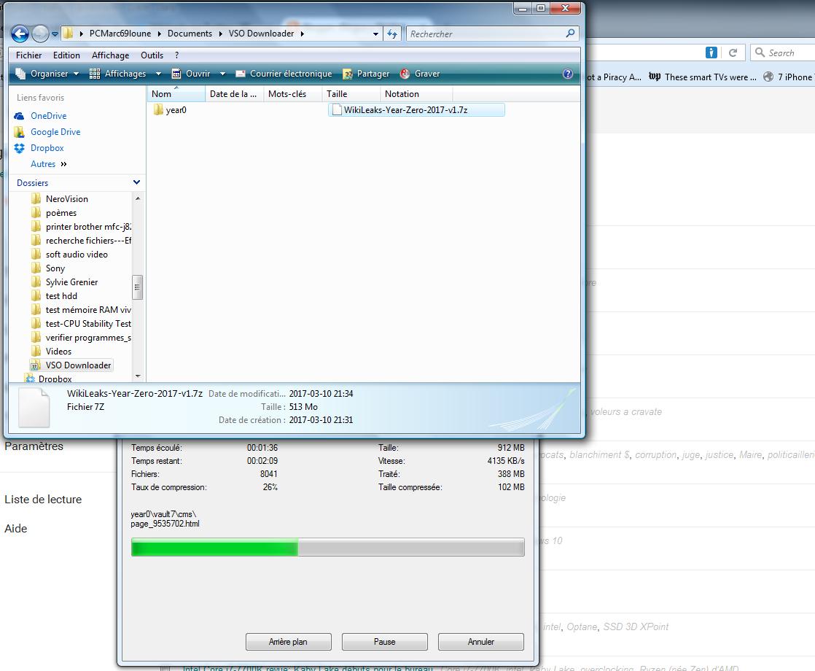This screenshot has width=815, height=671.
Task: Click the Back navigation arrow in Explorer
Action: pos(20,34)
